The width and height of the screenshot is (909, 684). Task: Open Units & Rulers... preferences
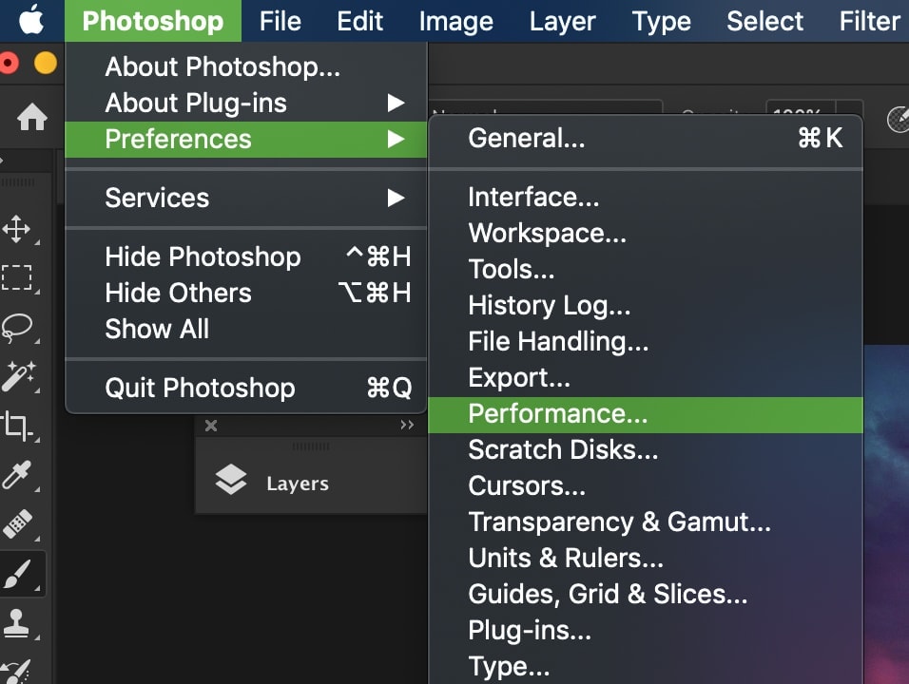tap(646, 559)
